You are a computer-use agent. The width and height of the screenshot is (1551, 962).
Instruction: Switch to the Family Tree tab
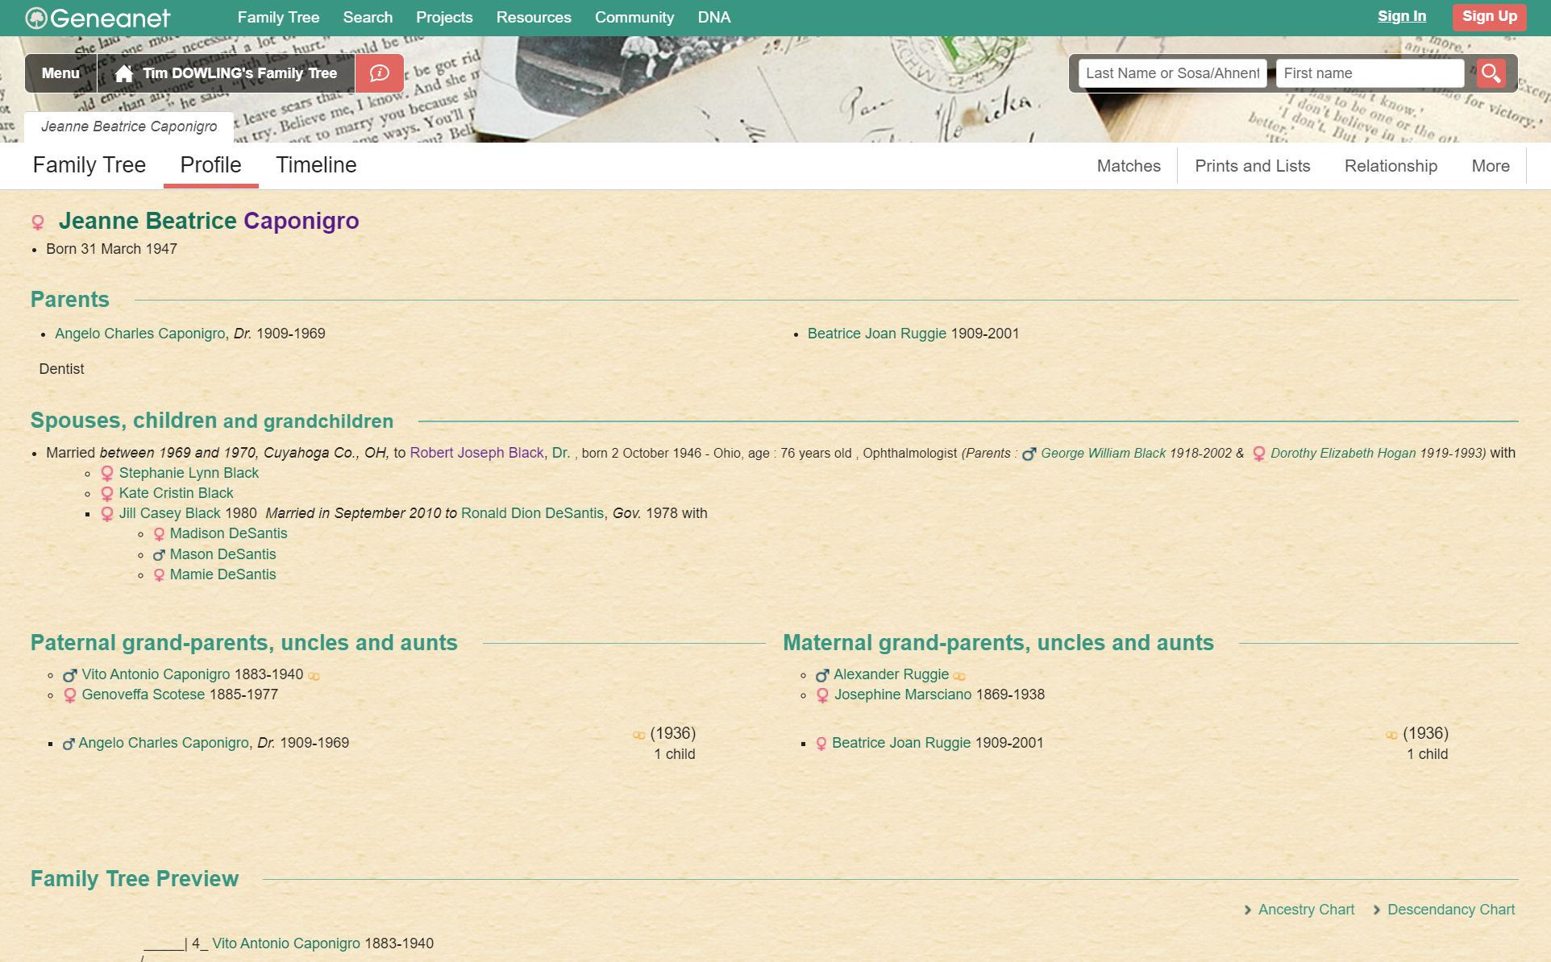[x=89, y=165]
